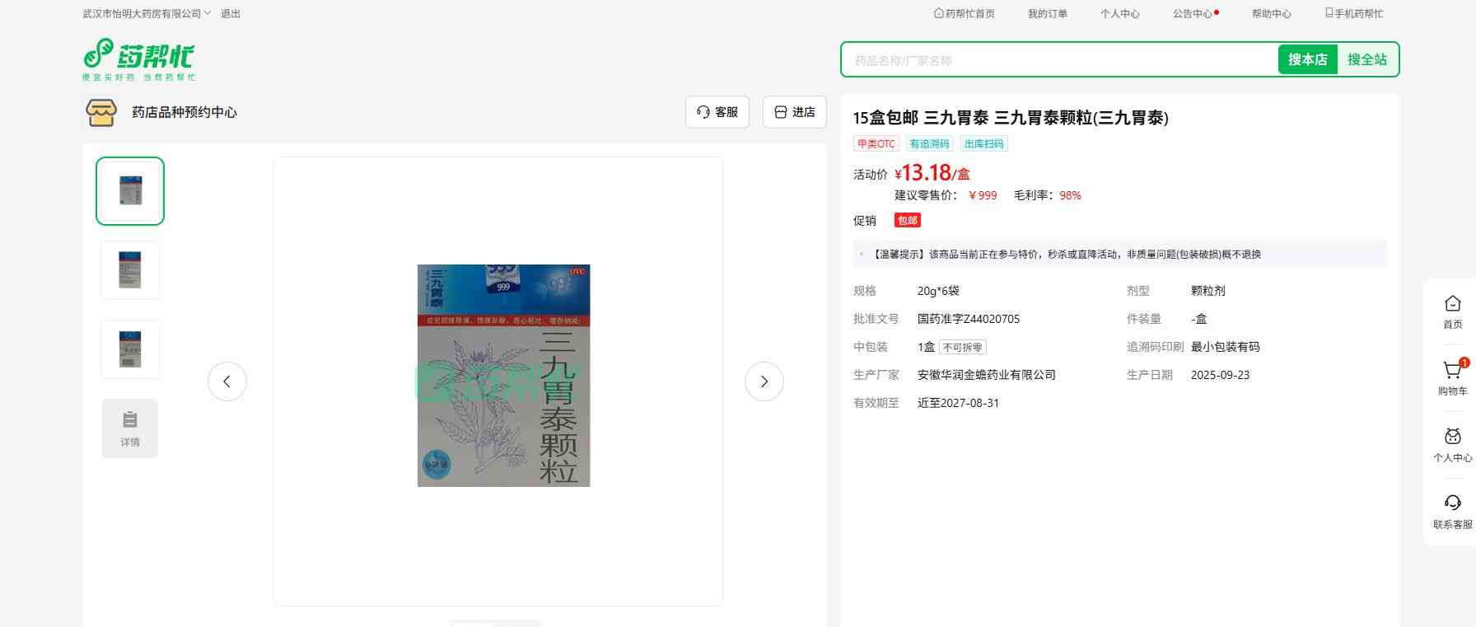This screenshot has width=1476, height=627.
Task: Show next product image arrow
Action: (x=764, y=381)
